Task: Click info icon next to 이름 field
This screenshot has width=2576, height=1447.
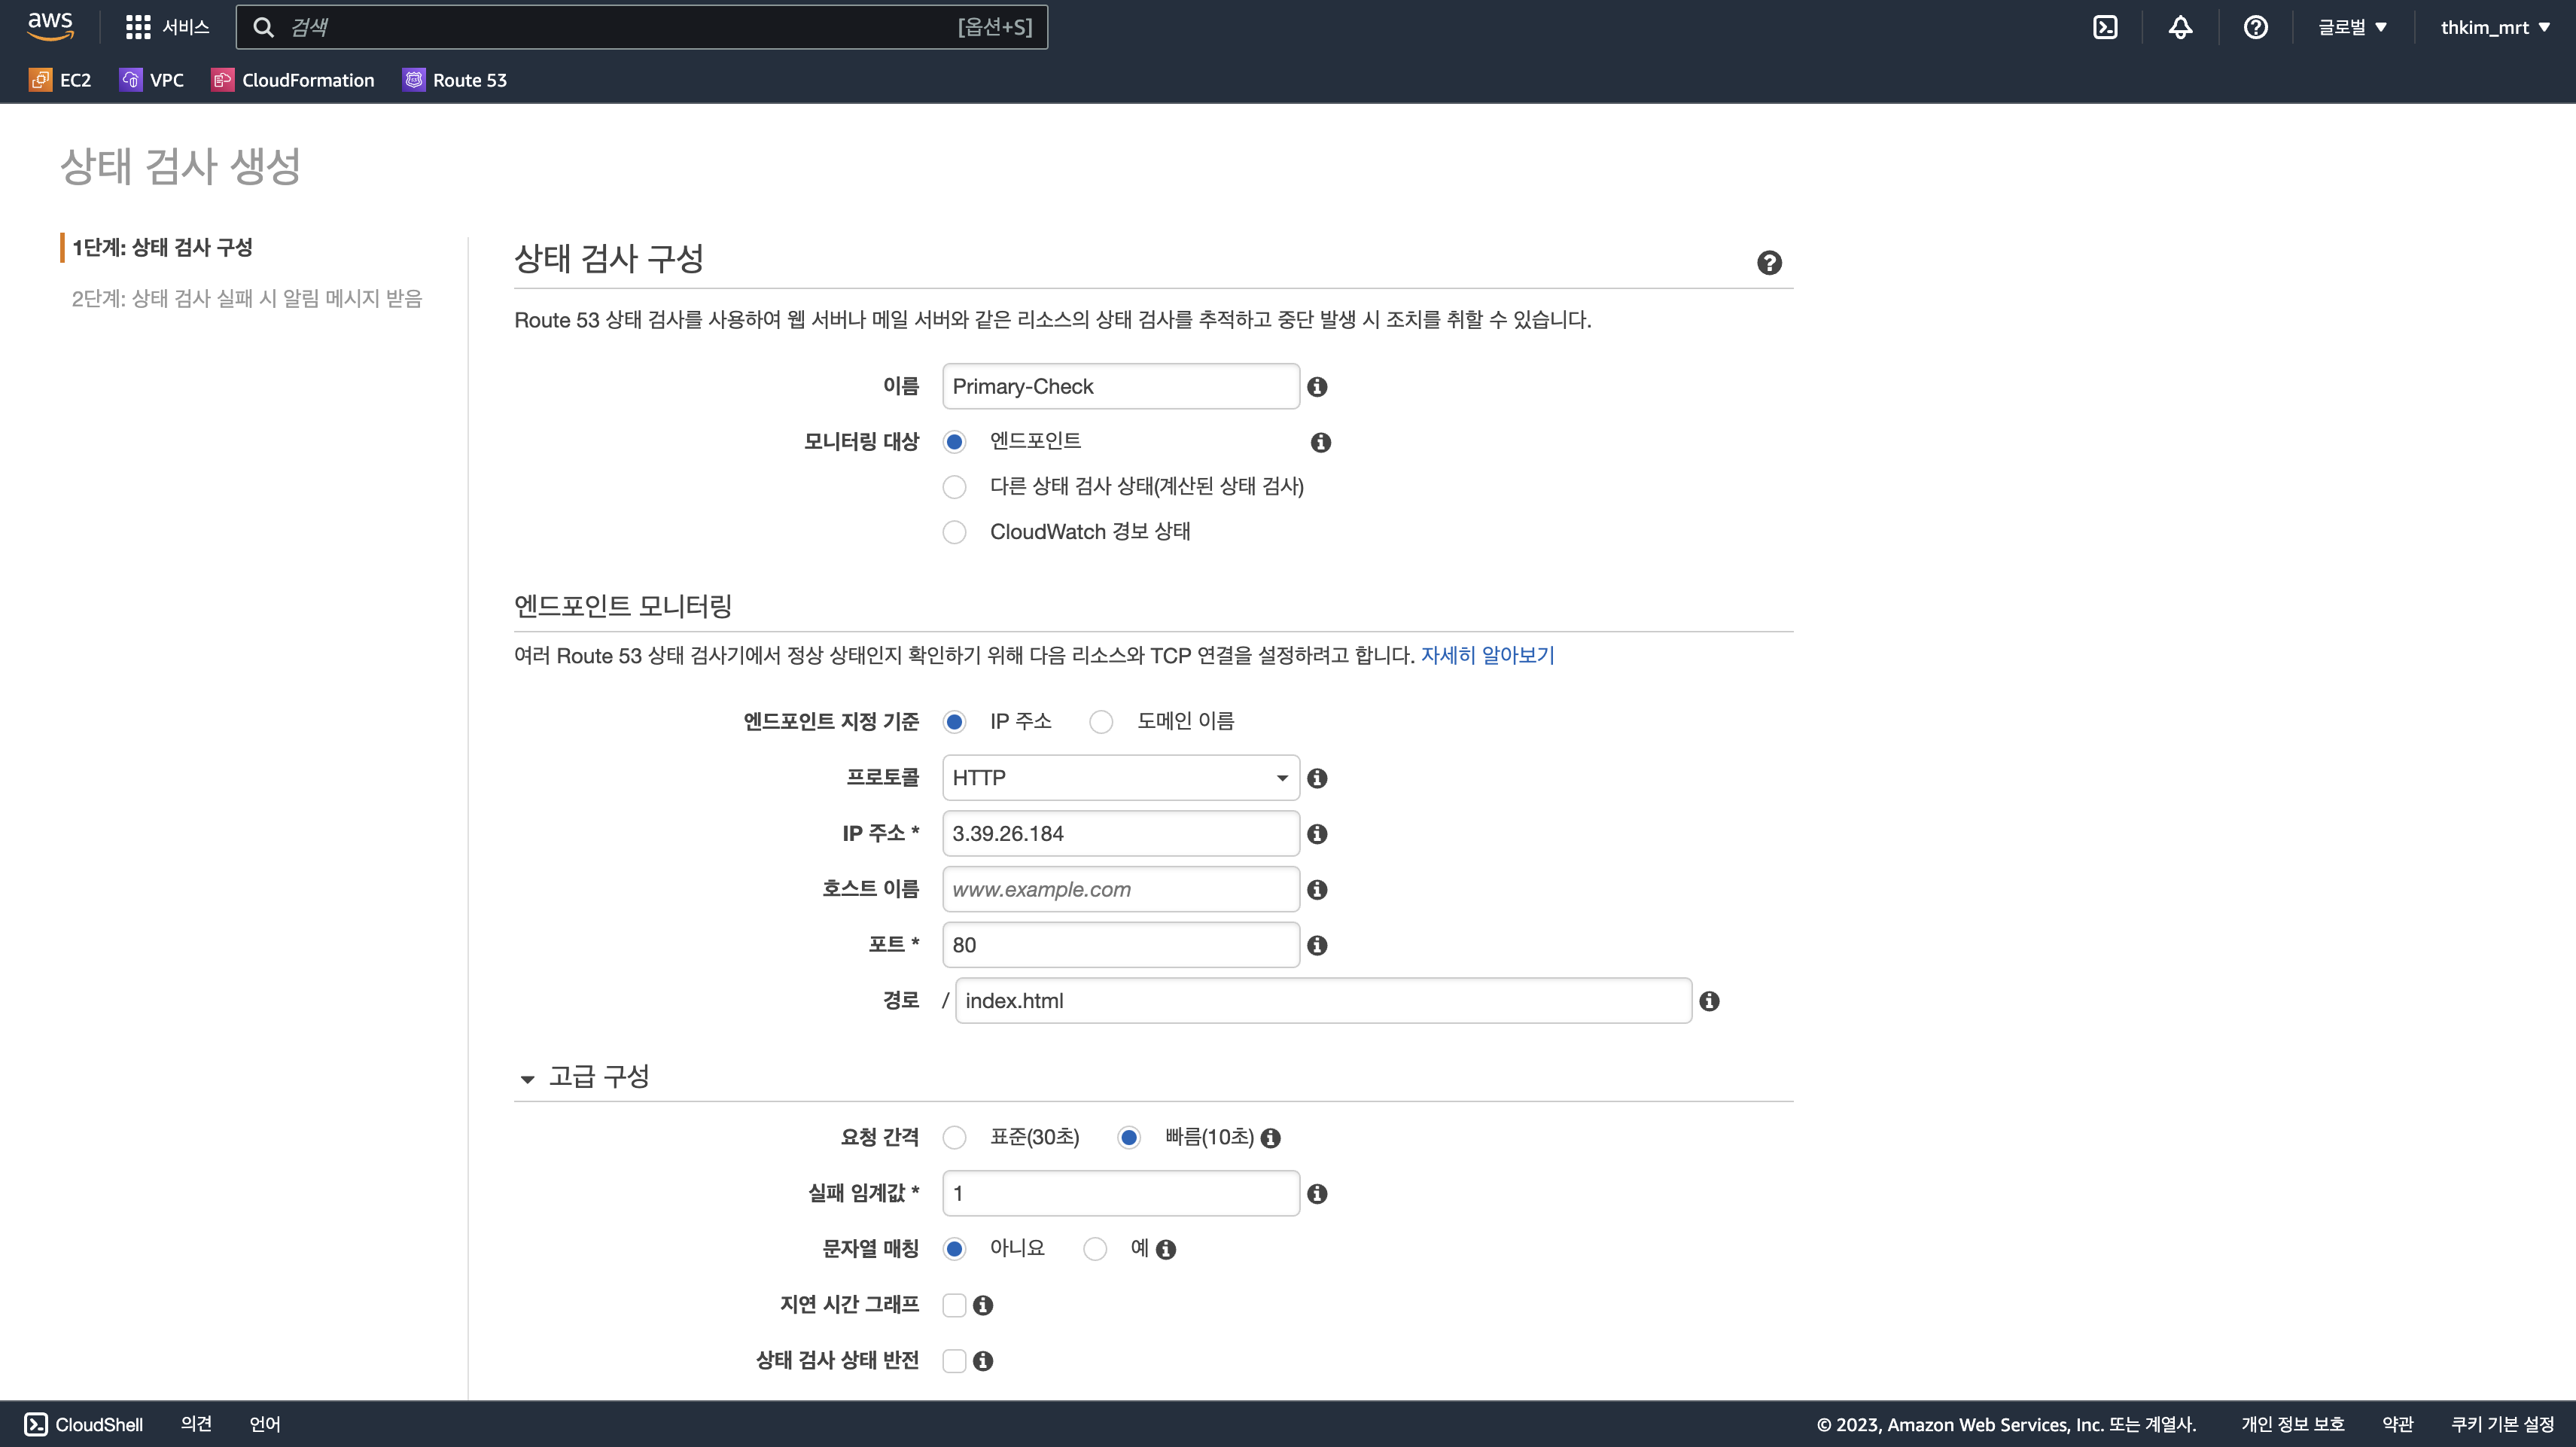Action: pos(1317,387)
